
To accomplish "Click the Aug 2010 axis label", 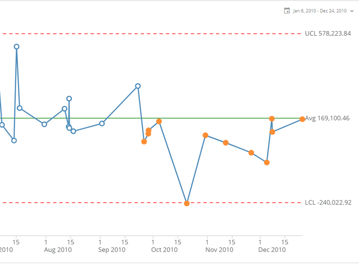I will click(x=58, y=250).
